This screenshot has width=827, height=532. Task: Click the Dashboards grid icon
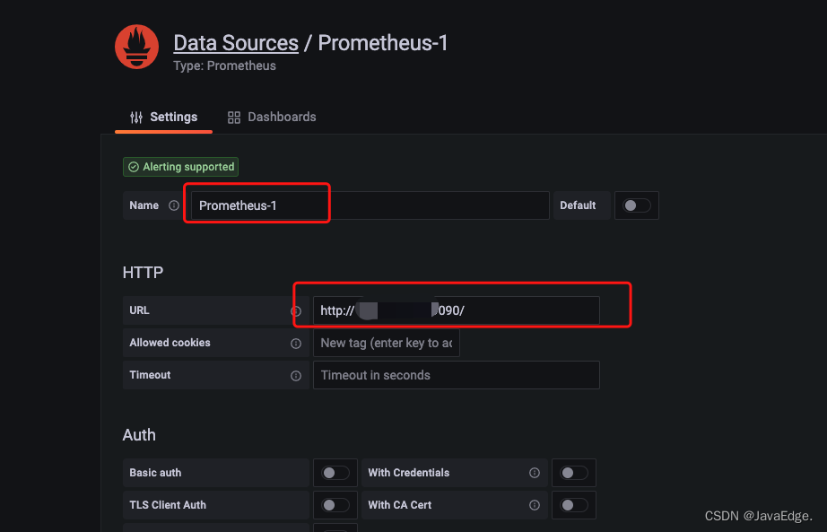tap(234, 118)
